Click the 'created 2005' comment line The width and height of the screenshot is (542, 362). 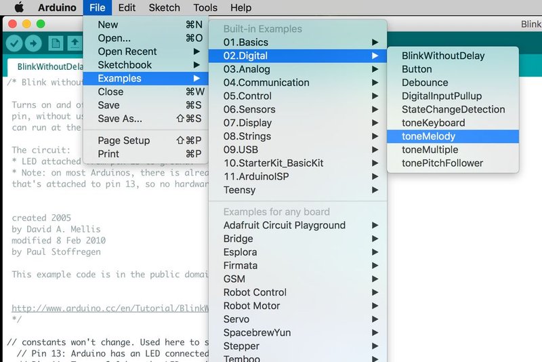pyautogui.click(x=41, y=218)
